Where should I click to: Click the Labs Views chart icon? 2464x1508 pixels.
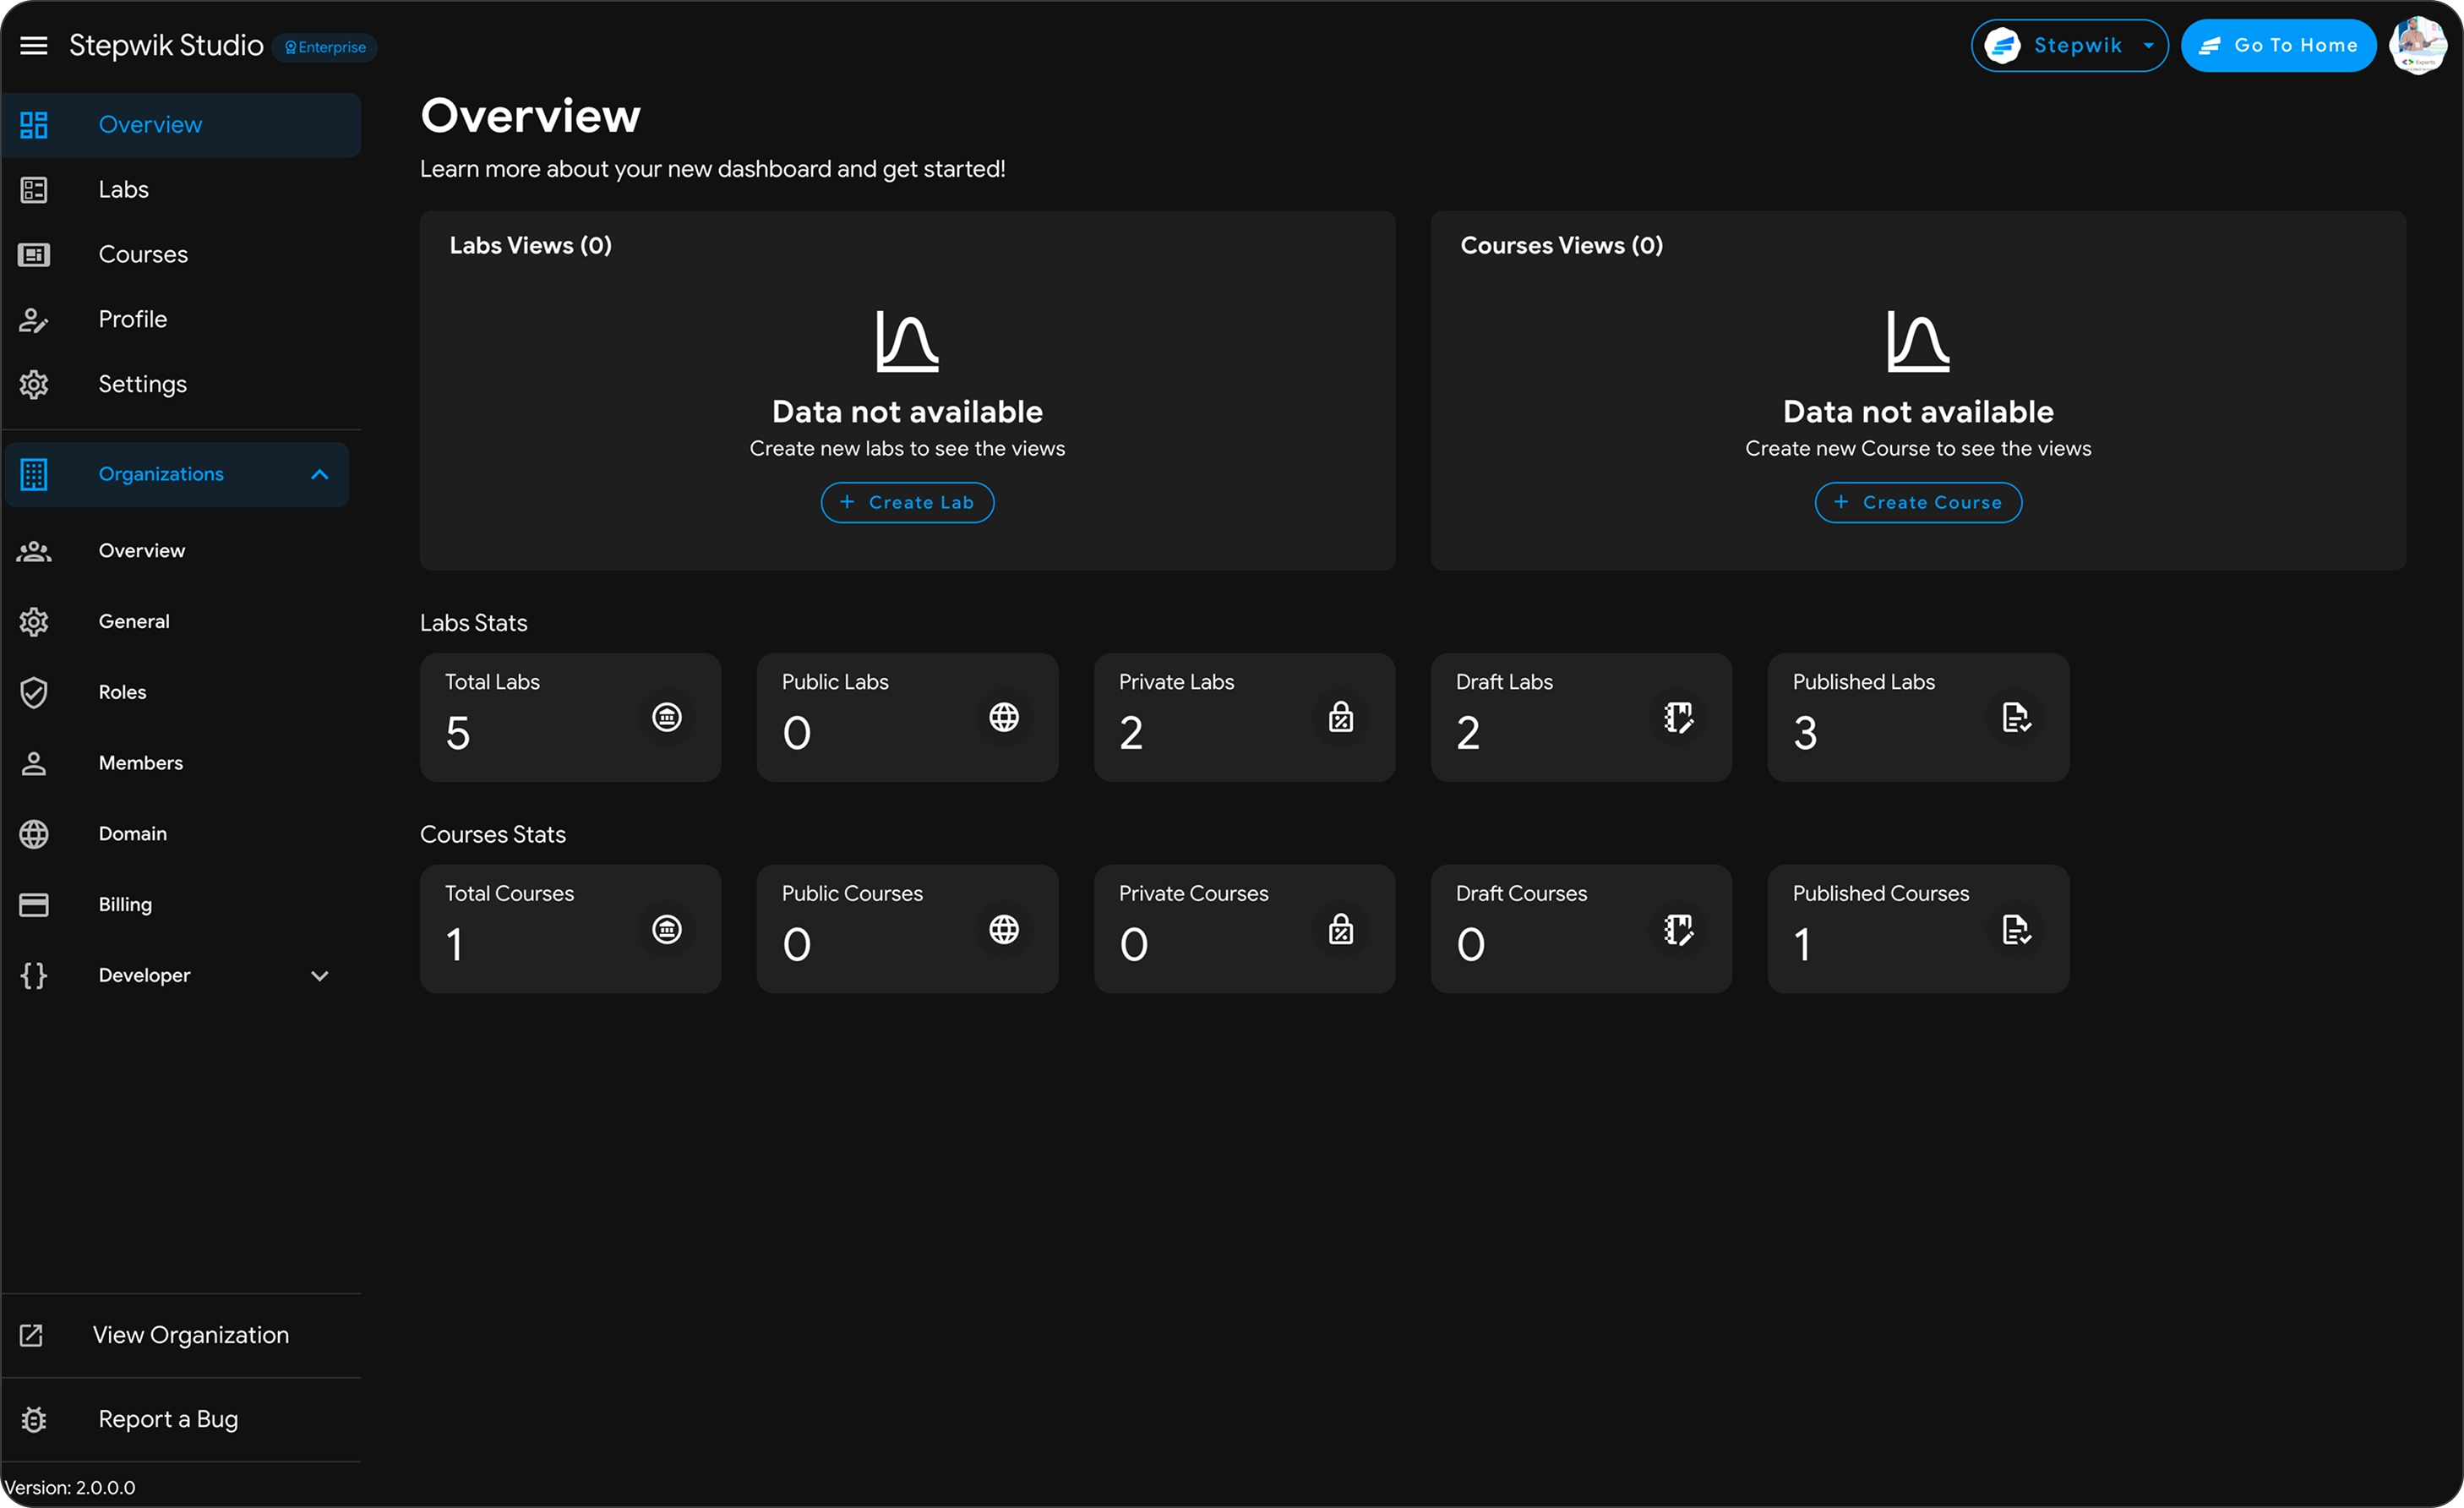click(907, 341)
